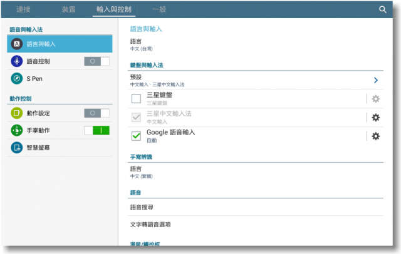Open 文字轉語音選項 settings
The width and height of the screenshot is (401, 254).
pyautogui.click(x=150, y=224)
